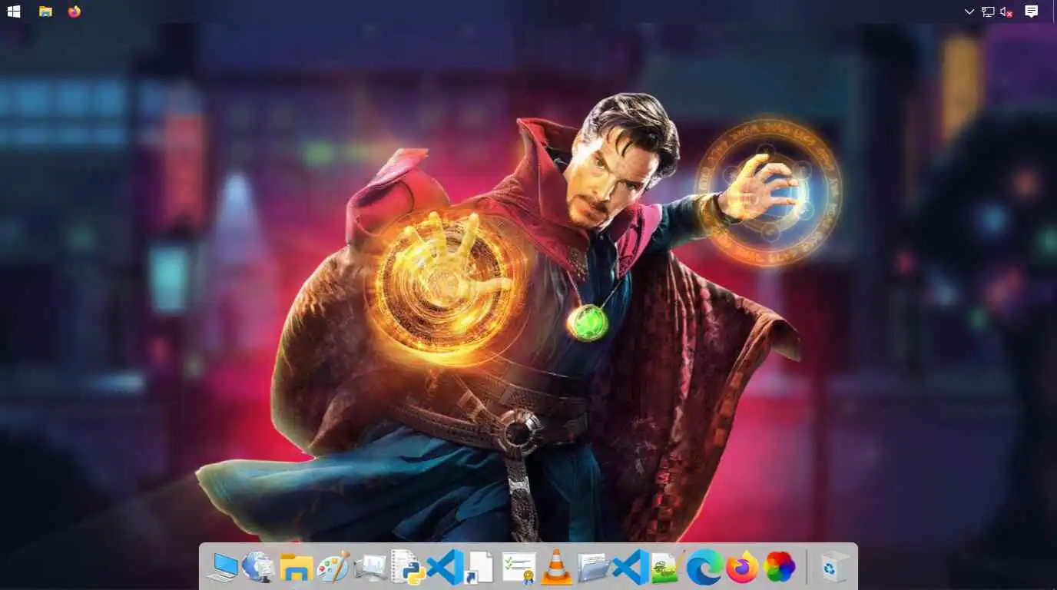1057x590 pixels.
Task: Launch VS Code beside the Python icon
Action: click(444, 568)
